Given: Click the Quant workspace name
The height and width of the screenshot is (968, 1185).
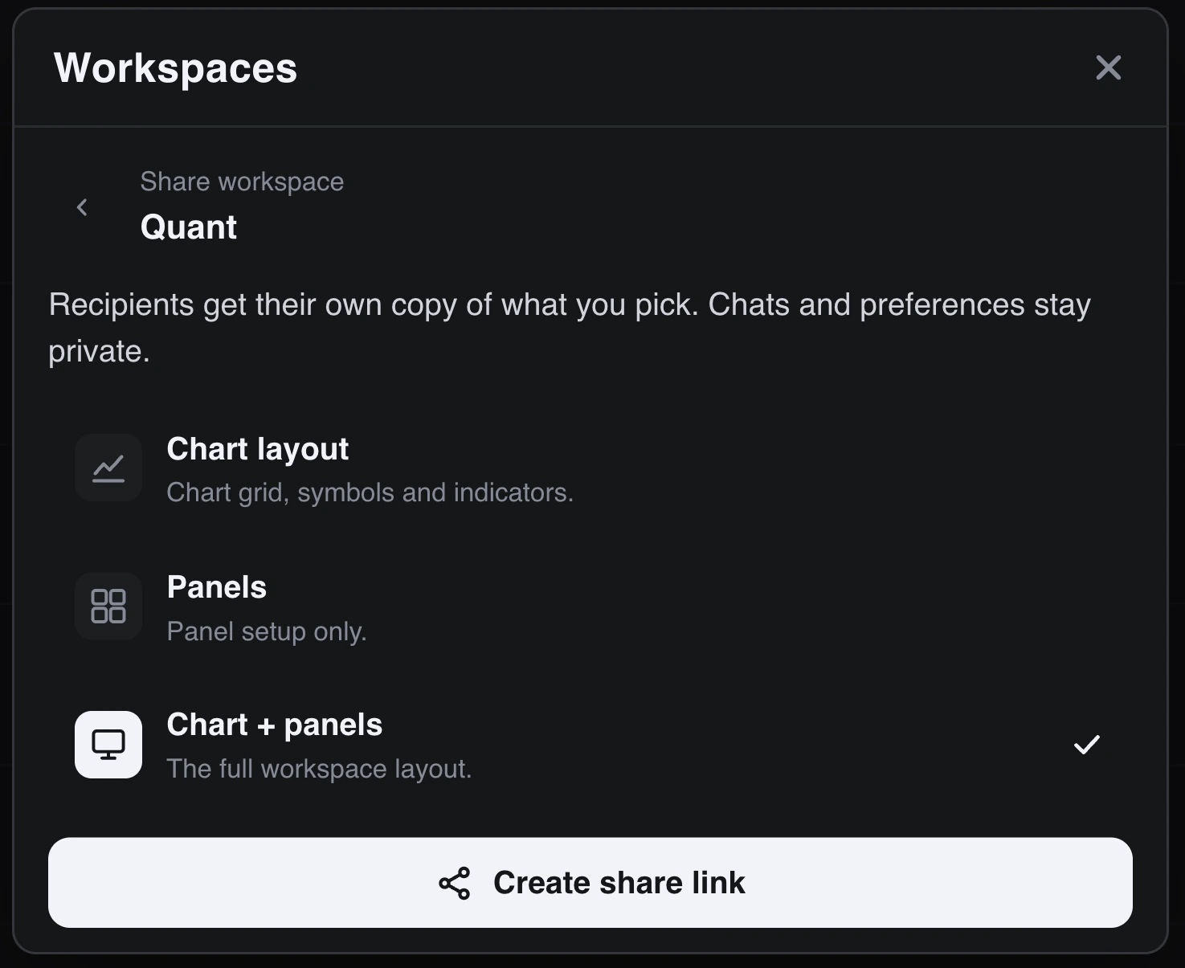Looking at the screenshot, I should pyautogui.click(x=189, y=227).
